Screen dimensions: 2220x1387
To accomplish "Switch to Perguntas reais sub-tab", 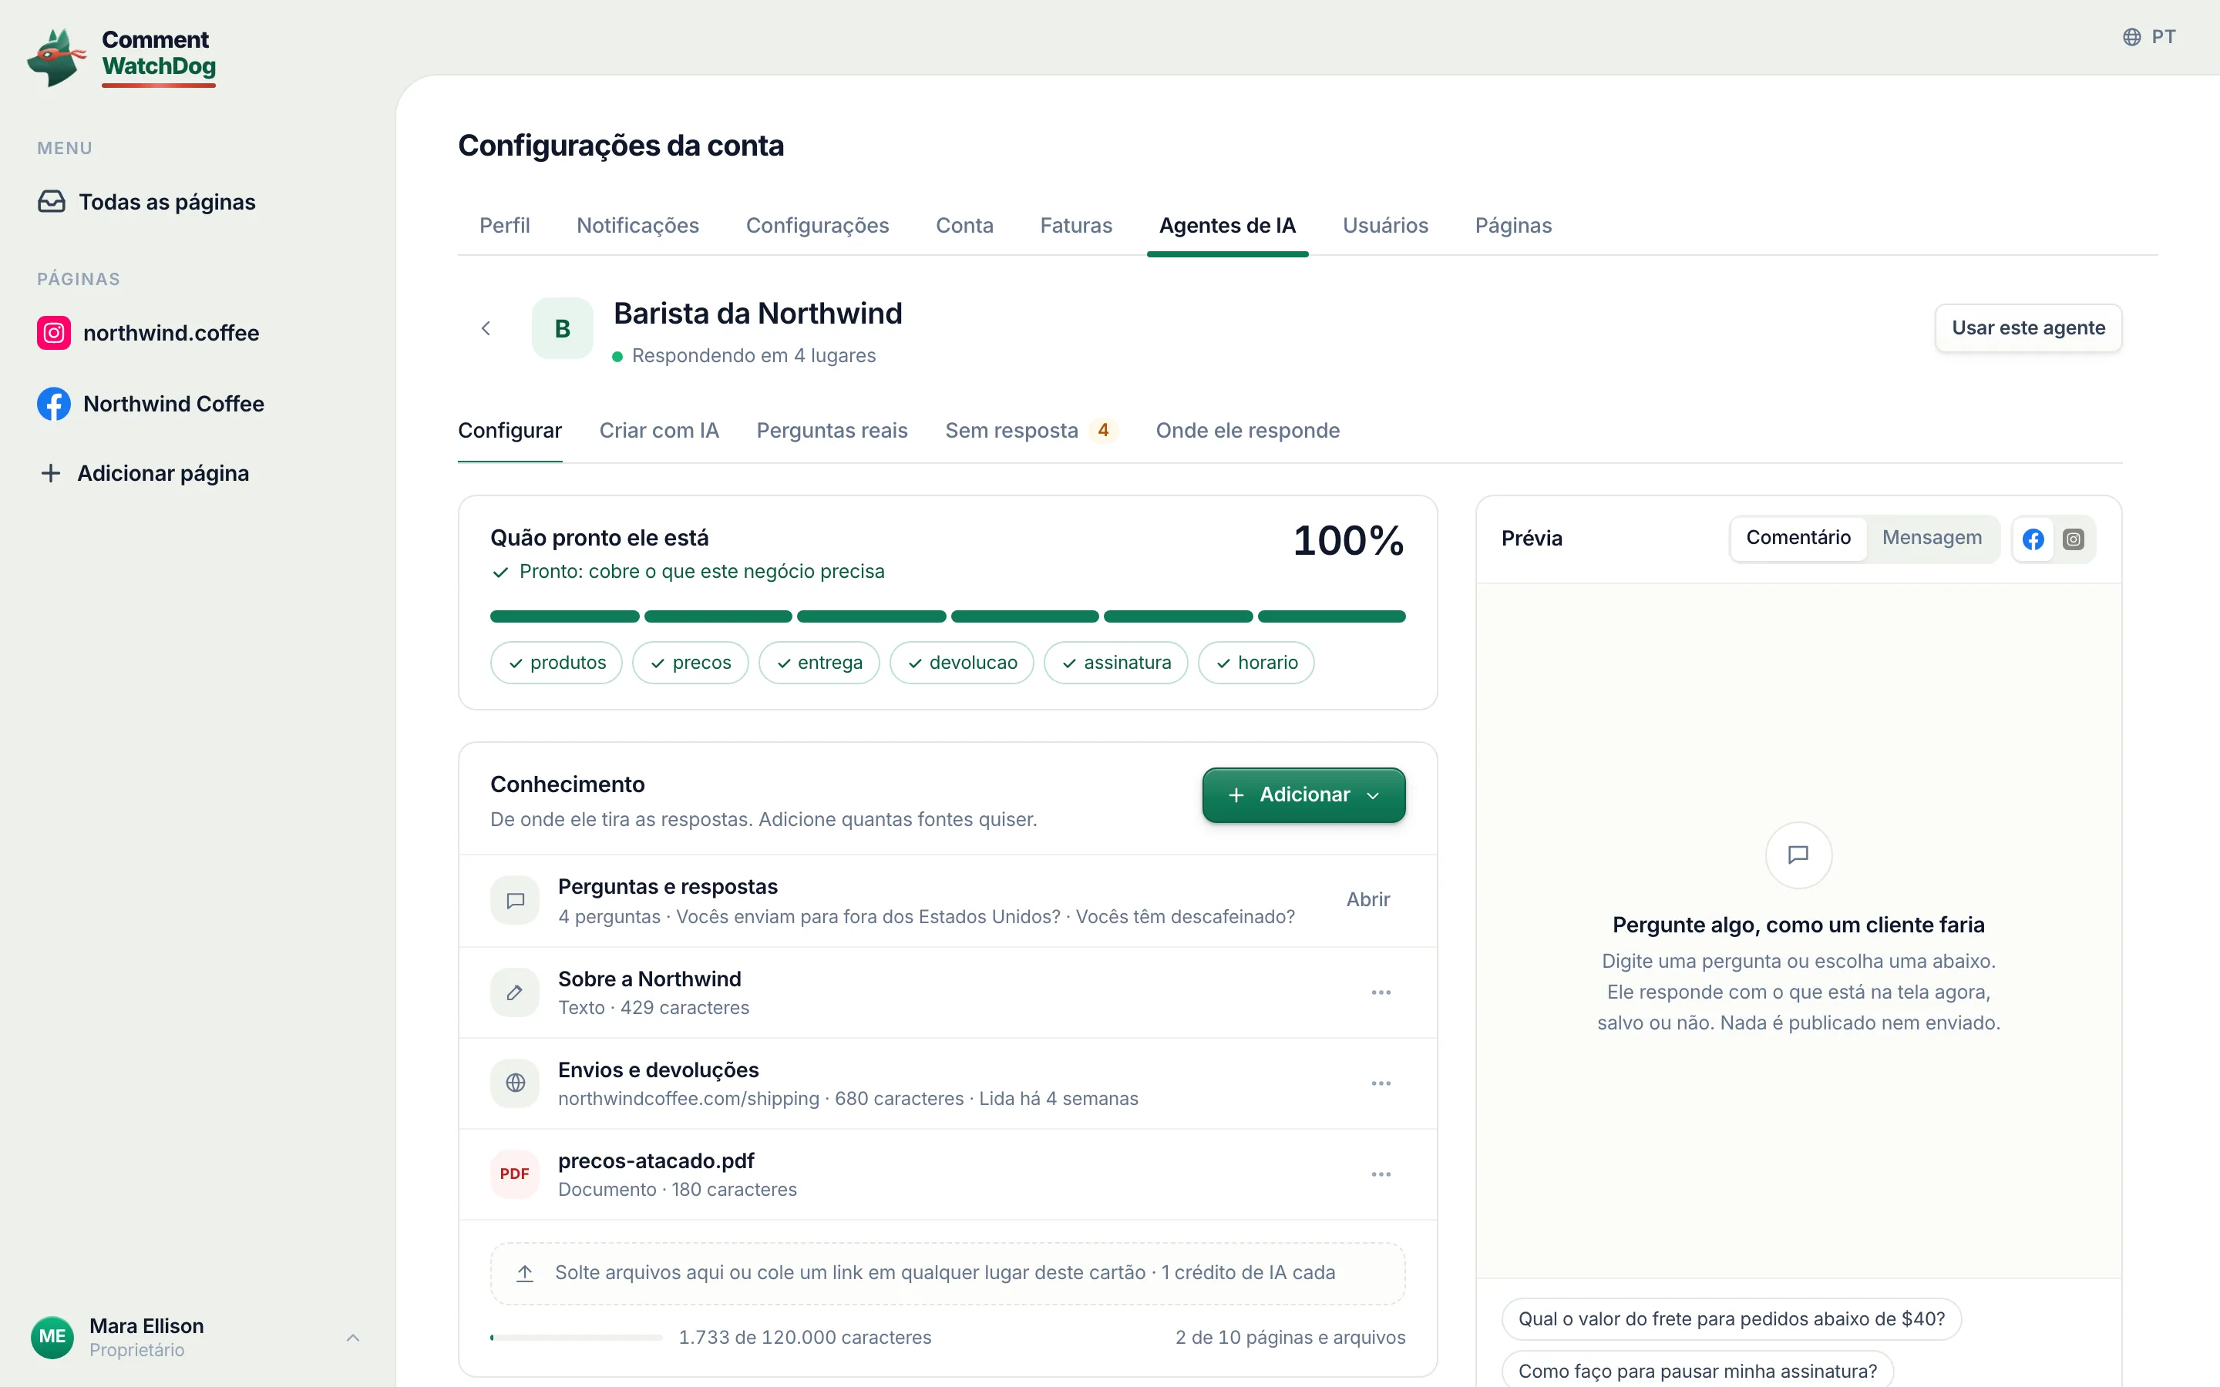I will 832,432.
